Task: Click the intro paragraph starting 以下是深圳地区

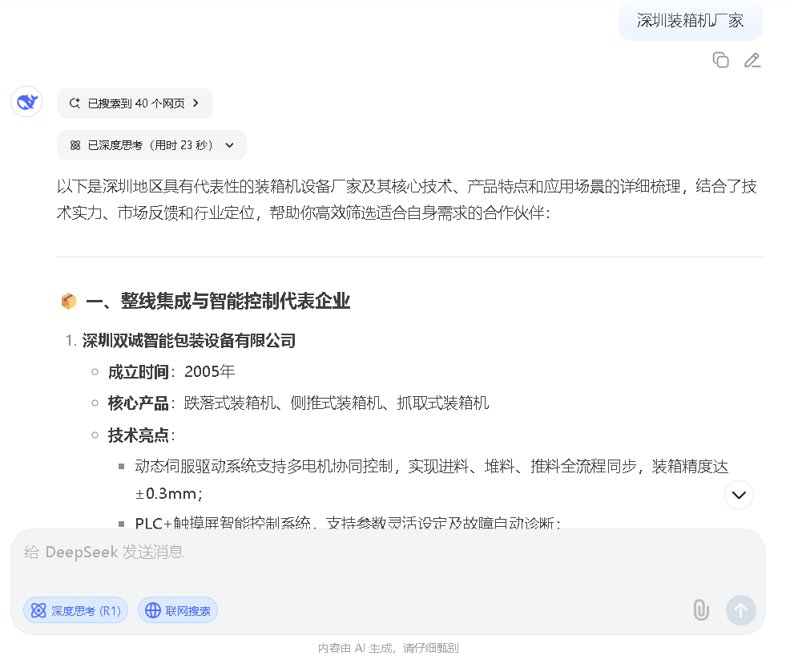Action: [407, 199]
